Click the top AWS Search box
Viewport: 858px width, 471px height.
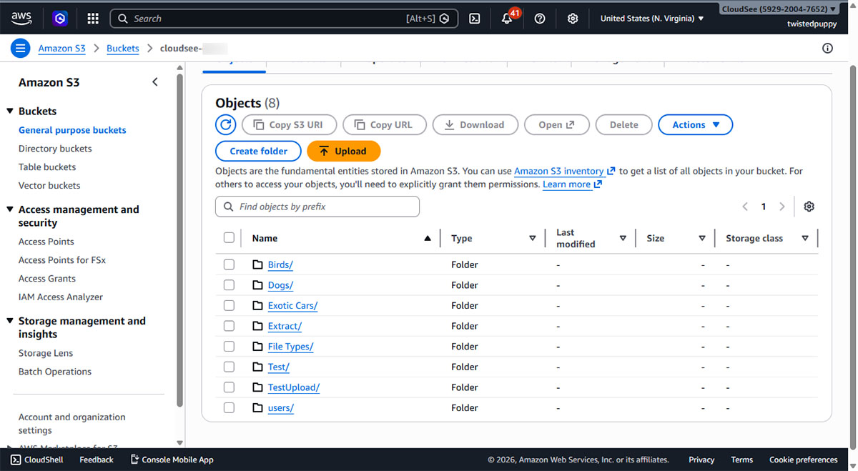coord(285,19)
